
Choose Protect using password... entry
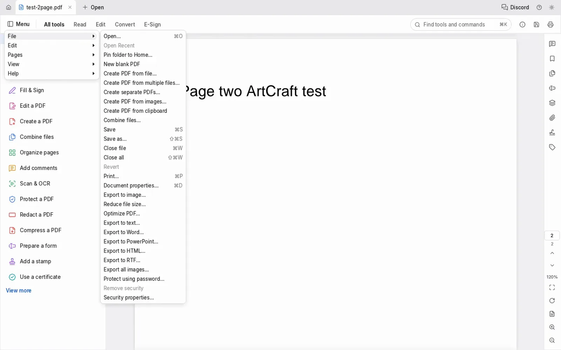point(143,279)
